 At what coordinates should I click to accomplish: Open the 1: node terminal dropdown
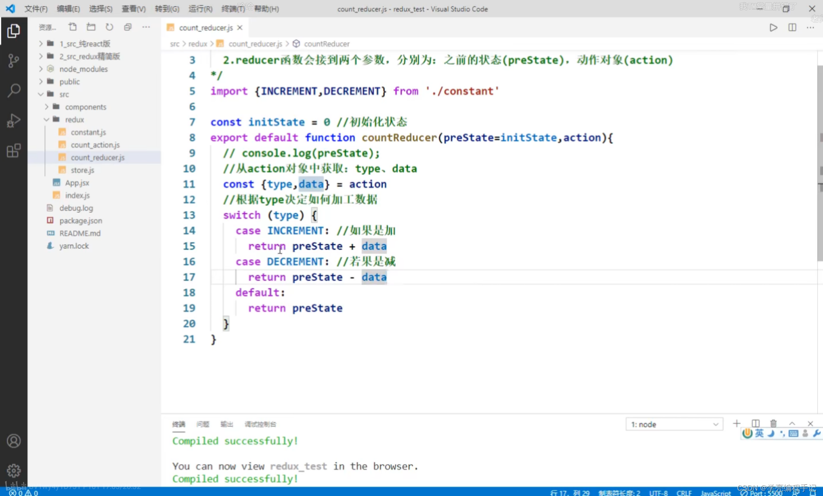(674, 424)
